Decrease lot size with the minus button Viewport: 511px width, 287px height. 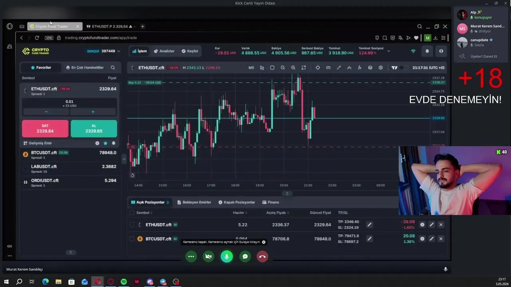pos(46,112)
